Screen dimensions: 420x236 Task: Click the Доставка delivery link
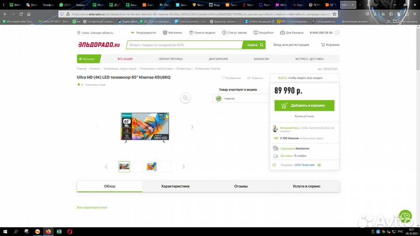[286, 156]
